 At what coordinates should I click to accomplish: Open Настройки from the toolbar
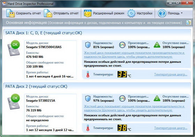(x=145, y=13)
